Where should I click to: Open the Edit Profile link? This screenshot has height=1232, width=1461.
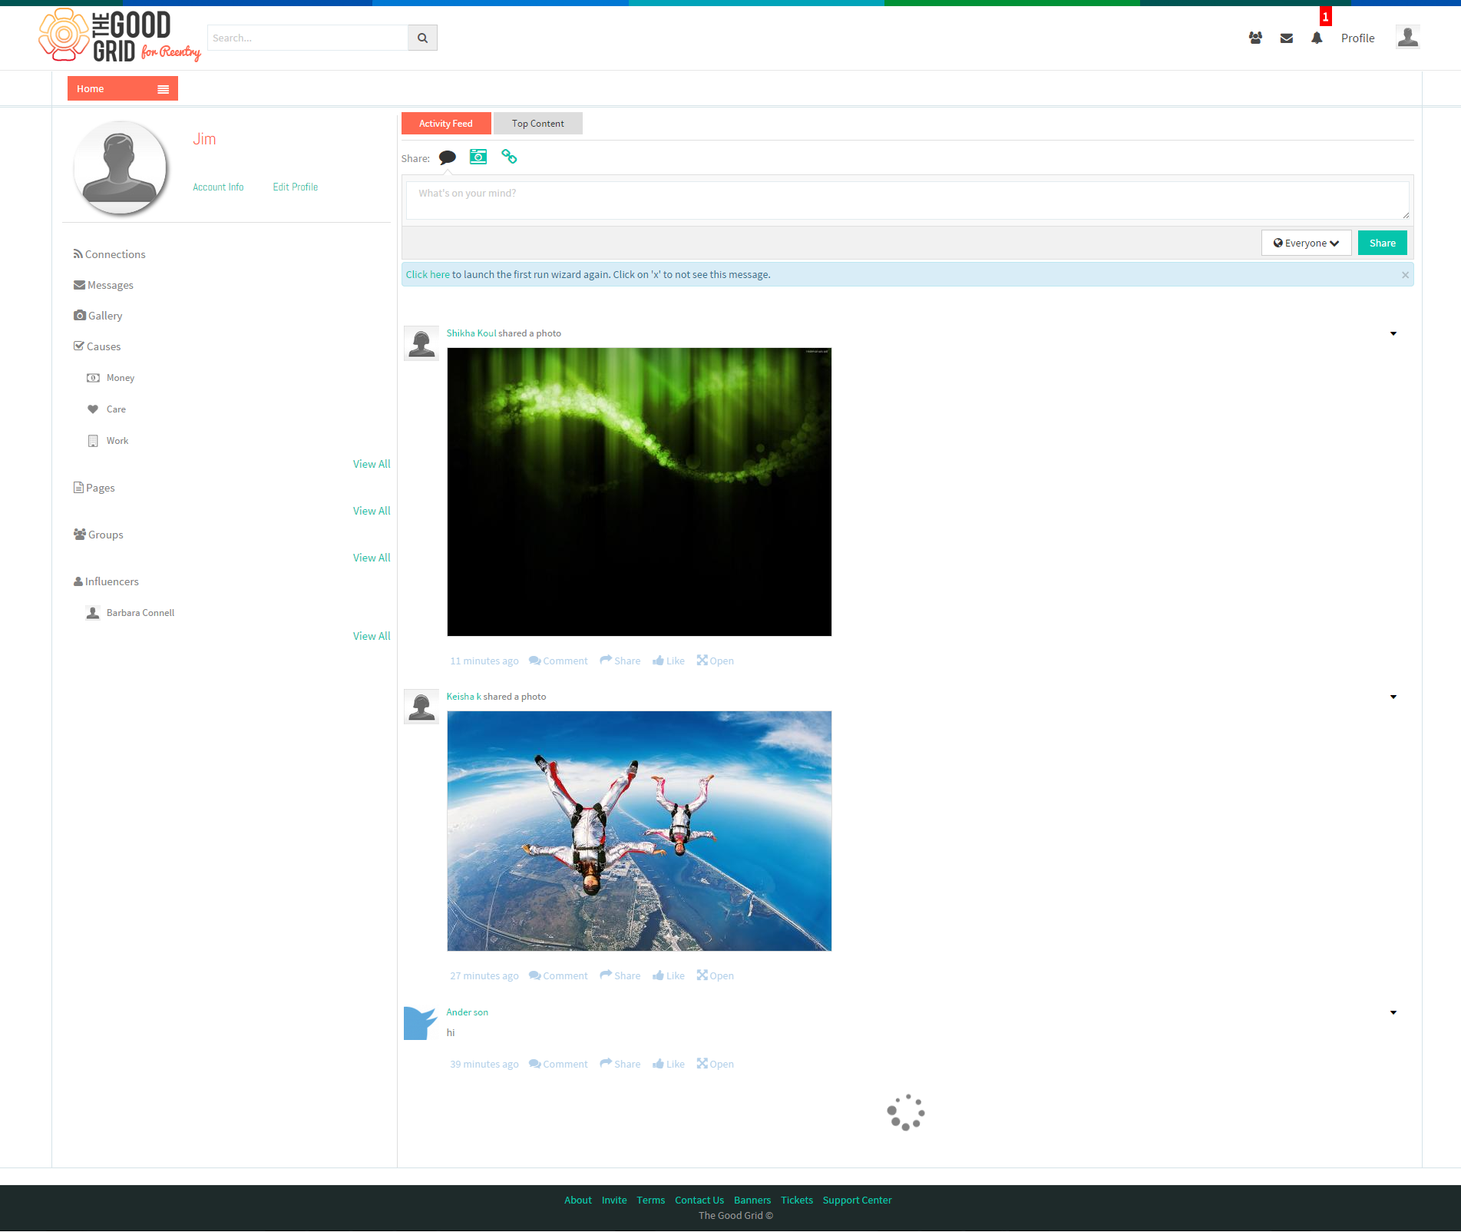tap(295, 187)
